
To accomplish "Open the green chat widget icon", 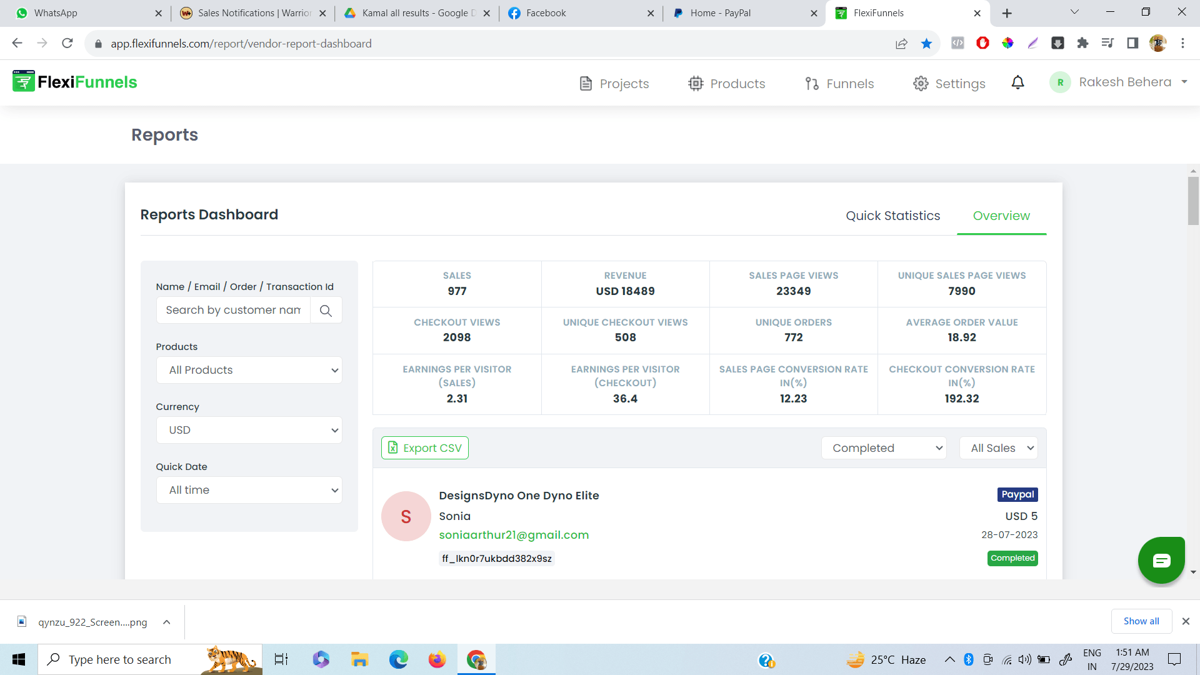I will [1161, 560].
